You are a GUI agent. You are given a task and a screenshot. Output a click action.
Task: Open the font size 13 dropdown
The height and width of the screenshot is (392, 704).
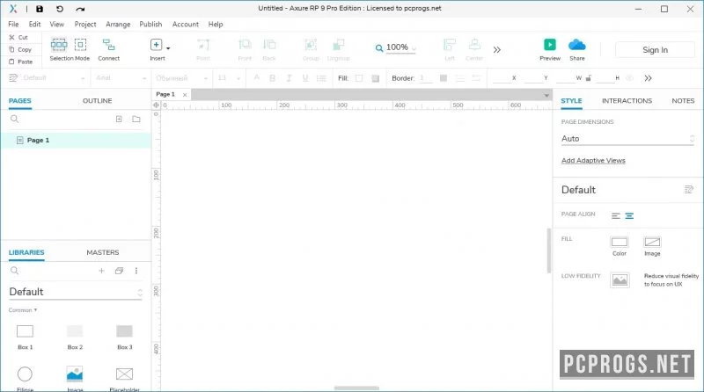coord(229,78)
